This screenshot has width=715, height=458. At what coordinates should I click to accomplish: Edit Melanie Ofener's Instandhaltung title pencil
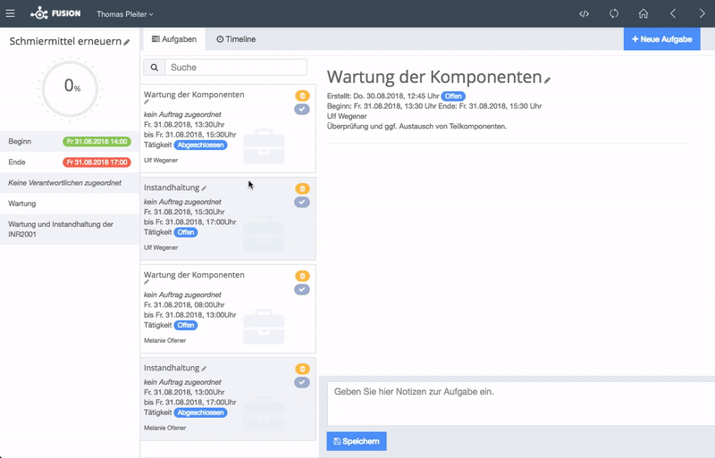[x=204, y=369]
